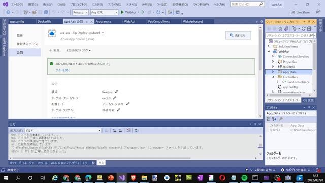Click the restart/refresh circular arrow icon
The image size is (325, 183).
158,12
